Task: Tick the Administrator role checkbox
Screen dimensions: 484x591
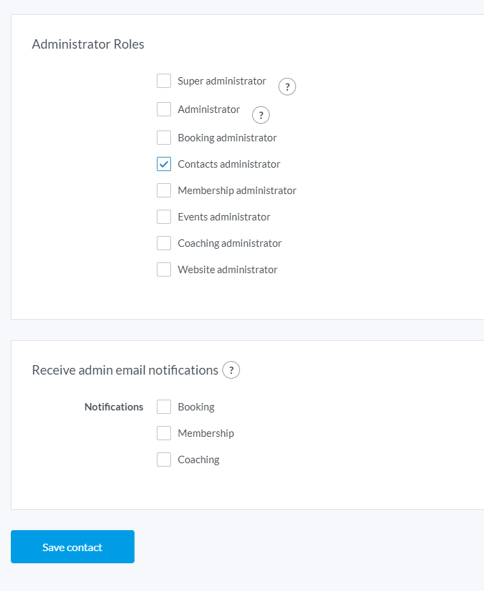Action: click(164, 110)
